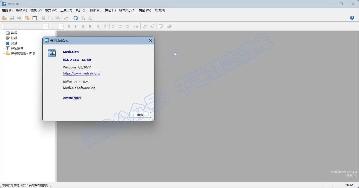Screen dimensions: 359x188
Task: Click the 版本 23.4.4 - 64-bit text
Action: pos(77,60)
